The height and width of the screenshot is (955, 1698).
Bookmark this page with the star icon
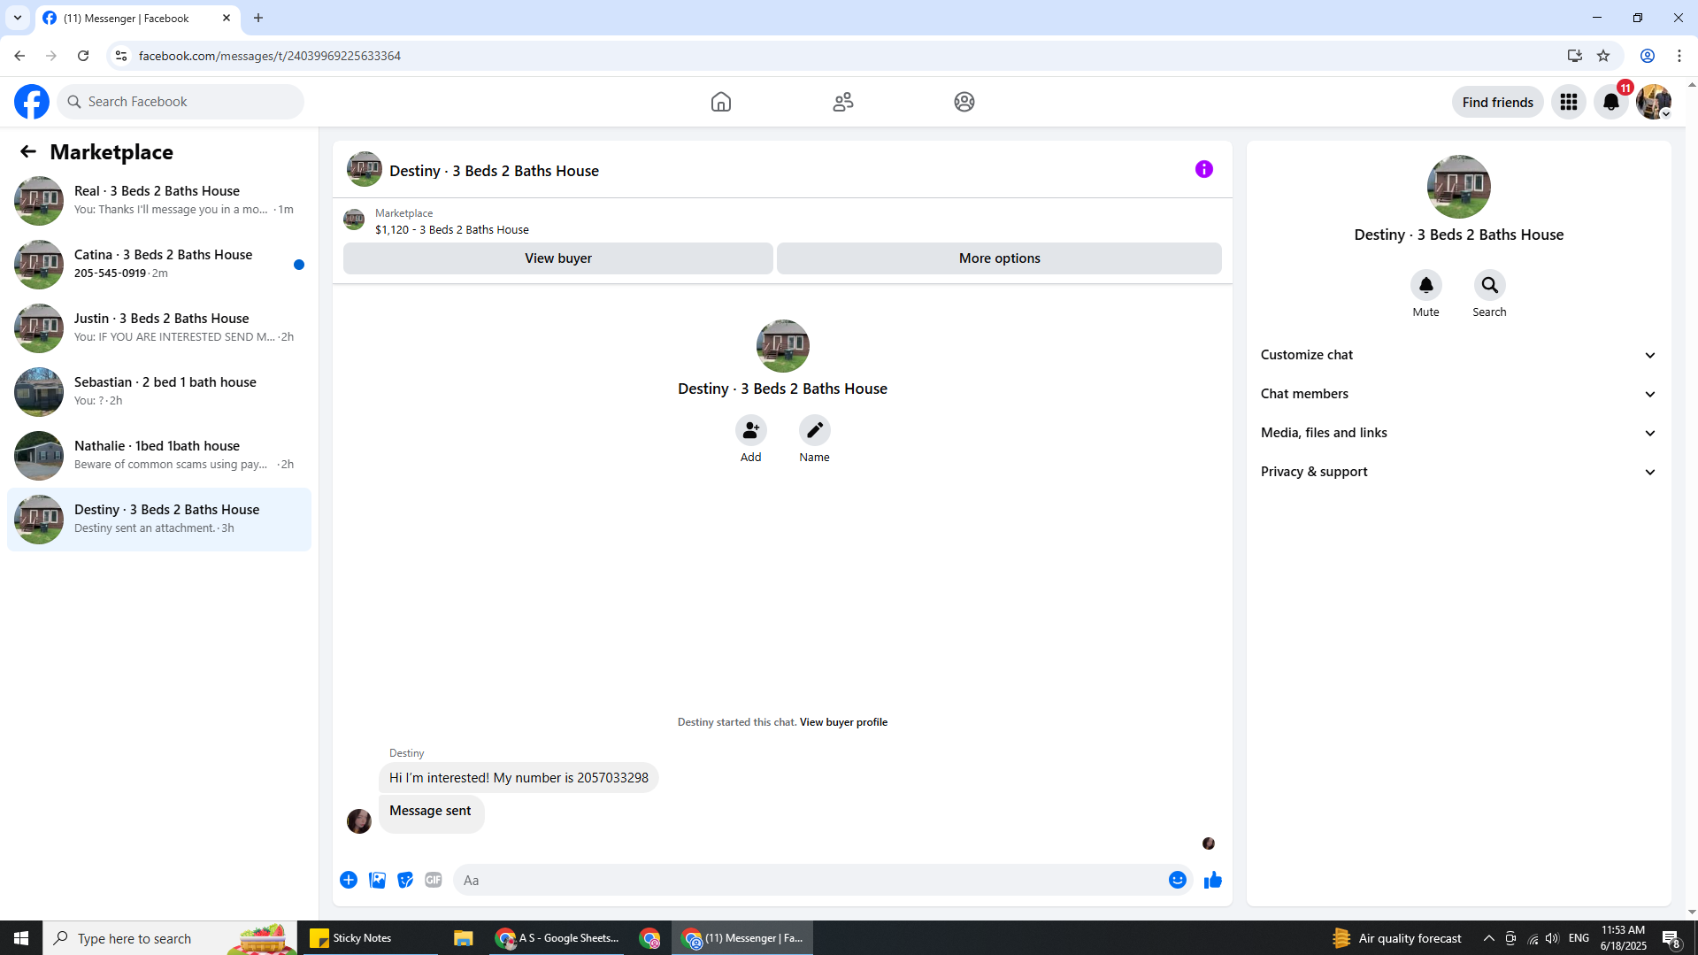(x=1603, y=56)
